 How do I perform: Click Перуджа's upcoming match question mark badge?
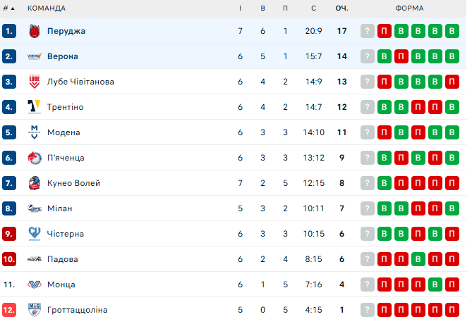coord(367,31)
